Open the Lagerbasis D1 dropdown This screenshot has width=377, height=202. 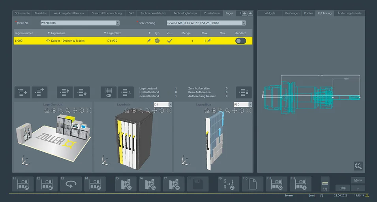tap(170, 105)
